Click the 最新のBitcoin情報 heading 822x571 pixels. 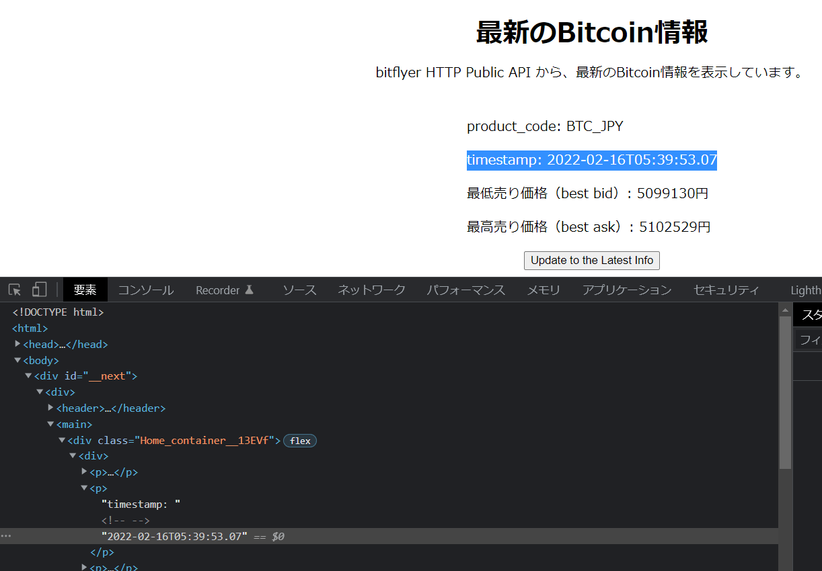[x=592, y=32]
